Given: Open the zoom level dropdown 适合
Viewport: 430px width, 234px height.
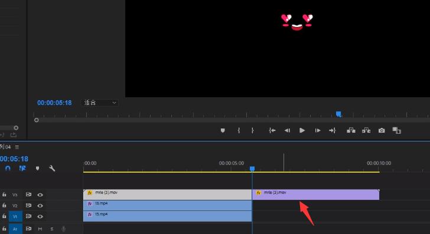Looking at the screenshot, I should click(100, 103).
